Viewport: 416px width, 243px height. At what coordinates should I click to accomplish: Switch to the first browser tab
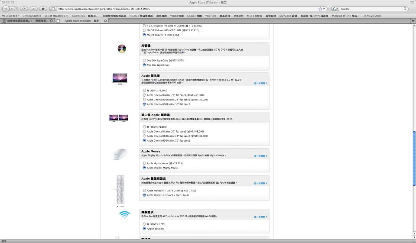pos(27,21)
